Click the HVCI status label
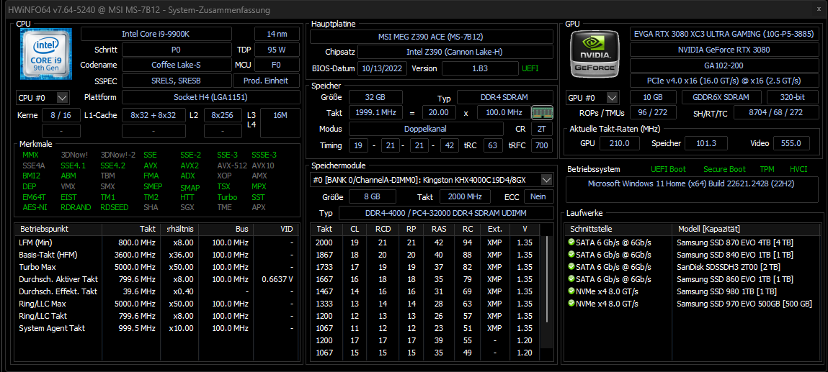Image resolution: width=828 pixels, height=372 pixels. pyautogui.click(x=798, y=169)
